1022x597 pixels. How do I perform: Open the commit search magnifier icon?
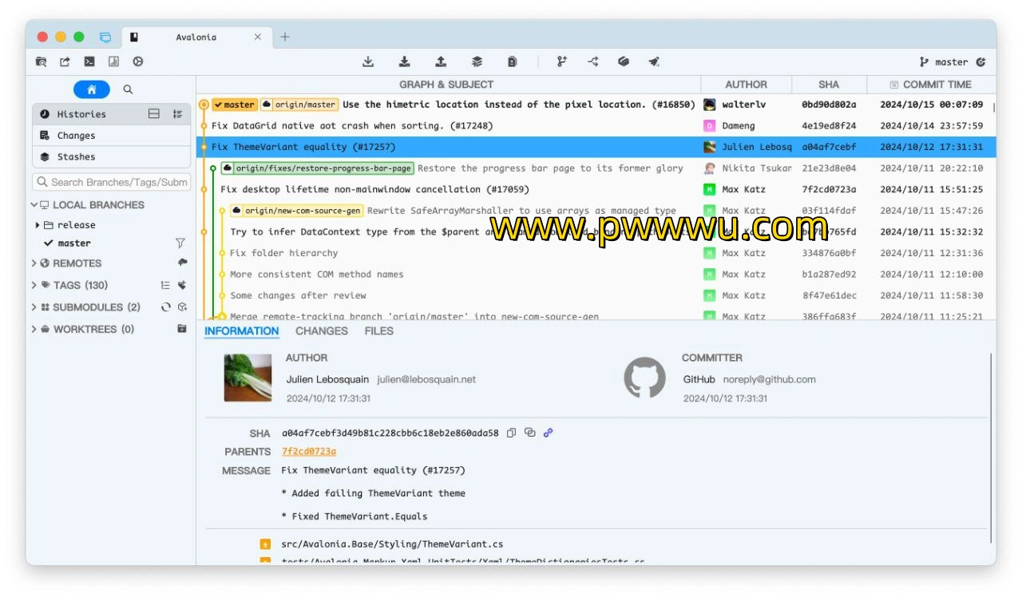tap(128, 89)
